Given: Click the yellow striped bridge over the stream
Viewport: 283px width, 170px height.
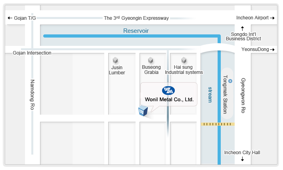Looking at the screenshot, I should click(218, 124).
